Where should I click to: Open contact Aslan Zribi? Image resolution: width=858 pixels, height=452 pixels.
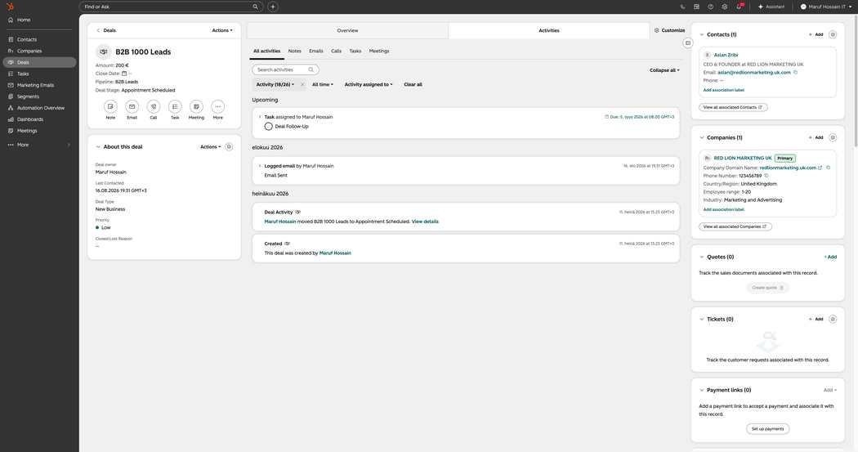726,55
